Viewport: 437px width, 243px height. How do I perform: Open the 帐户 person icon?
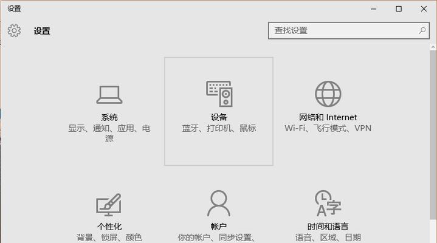pyautogui.click(x=219, y=204)
